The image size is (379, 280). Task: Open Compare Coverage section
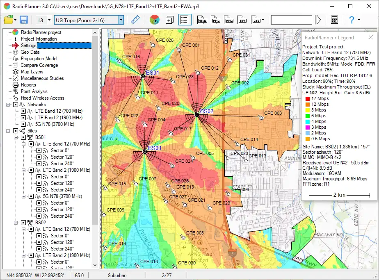pyautogui.click(x=39, y=65)
